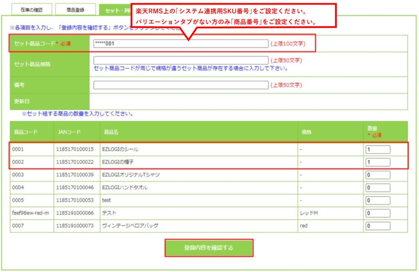This screenshot has height=272, width=419.
Task: Click quantity field for EZLOGIの帽子
Action: click(377, 162)
